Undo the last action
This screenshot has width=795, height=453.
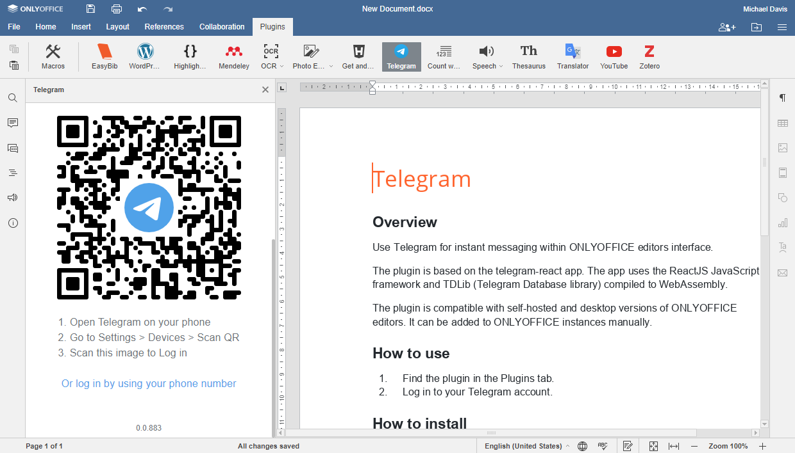[142, 9]
